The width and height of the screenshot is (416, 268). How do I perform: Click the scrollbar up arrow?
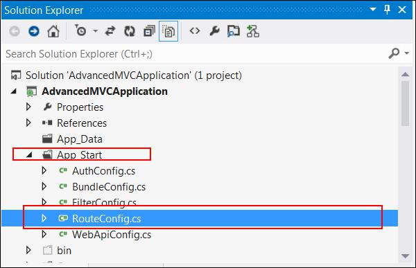pyautogui.click(x=405, y=74)
